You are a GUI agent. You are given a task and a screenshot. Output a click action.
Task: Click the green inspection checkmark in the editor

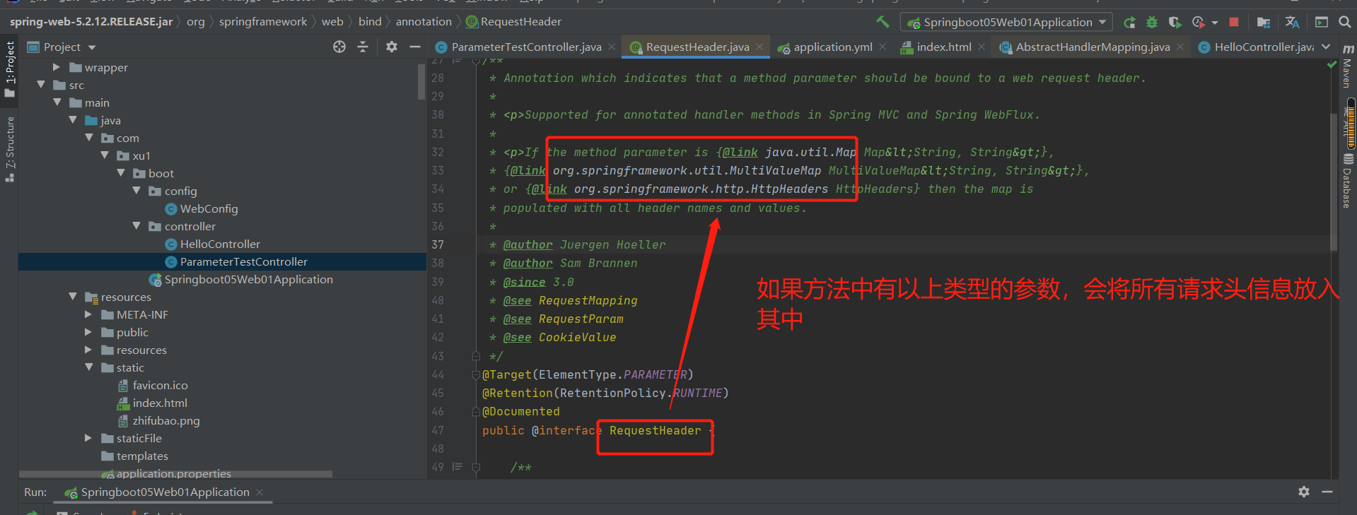pyautogui.click(x=1332, y=64)
